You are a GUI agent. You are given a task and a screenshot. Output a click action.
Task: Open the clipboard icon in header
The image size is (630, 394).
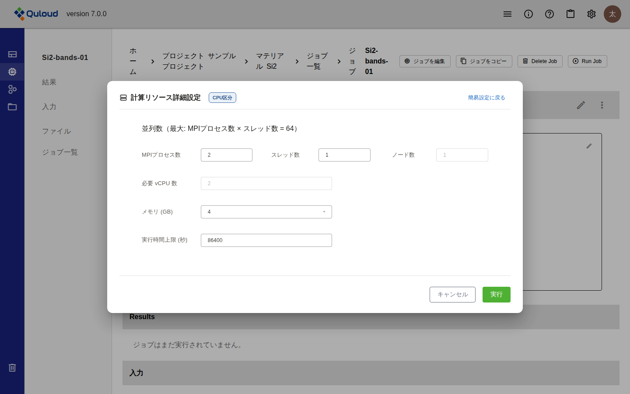tap(570, 14)
